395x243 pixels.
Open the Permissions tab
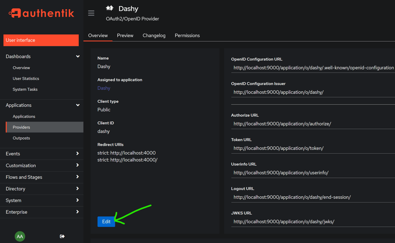187,35
